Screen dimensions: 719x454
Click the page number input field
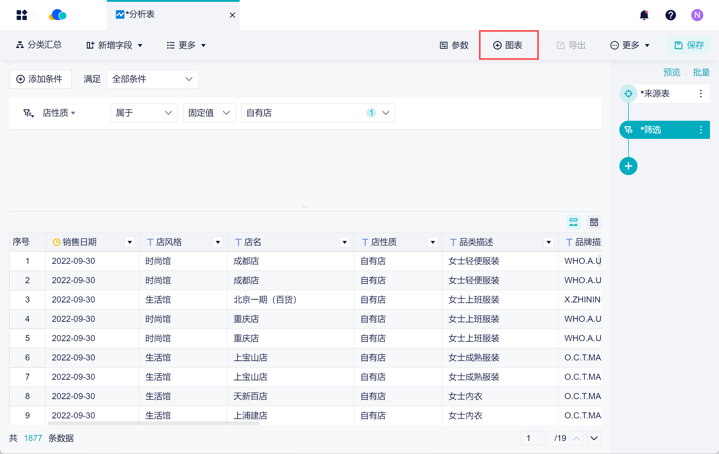coord(533,438)
